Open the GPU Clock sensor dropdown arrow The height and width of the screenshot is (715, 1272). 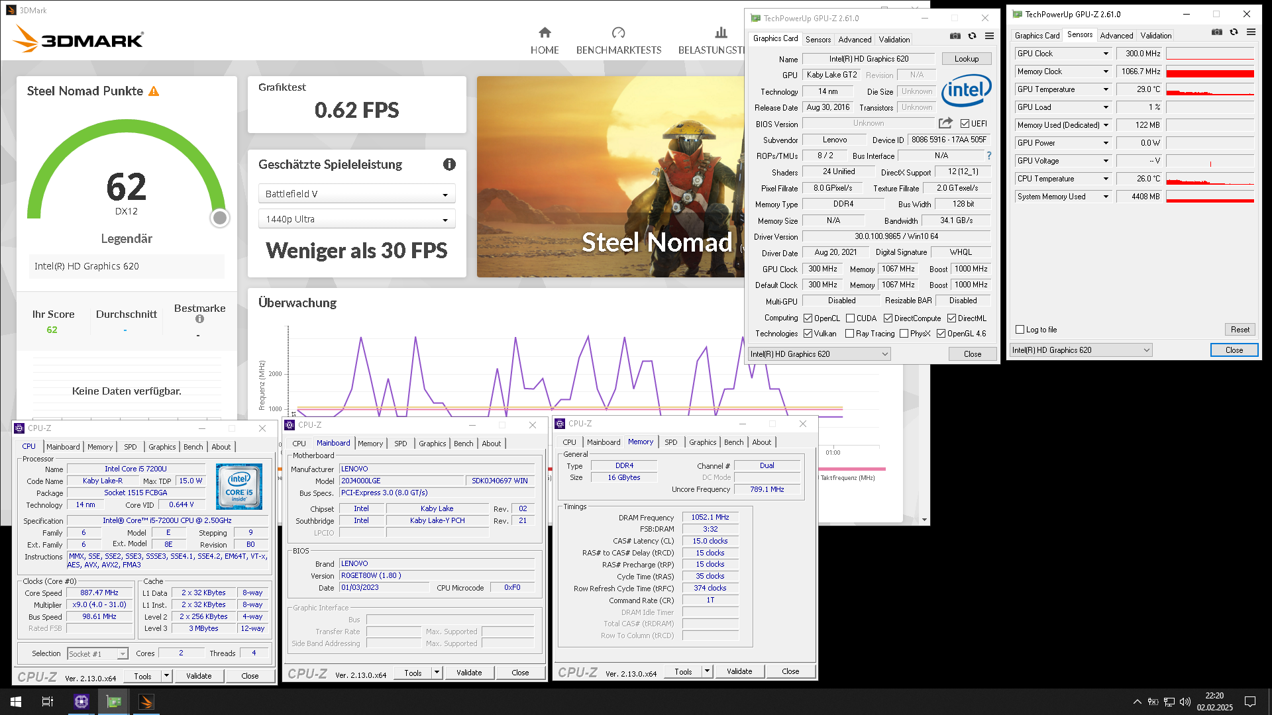coord(1105,54)
